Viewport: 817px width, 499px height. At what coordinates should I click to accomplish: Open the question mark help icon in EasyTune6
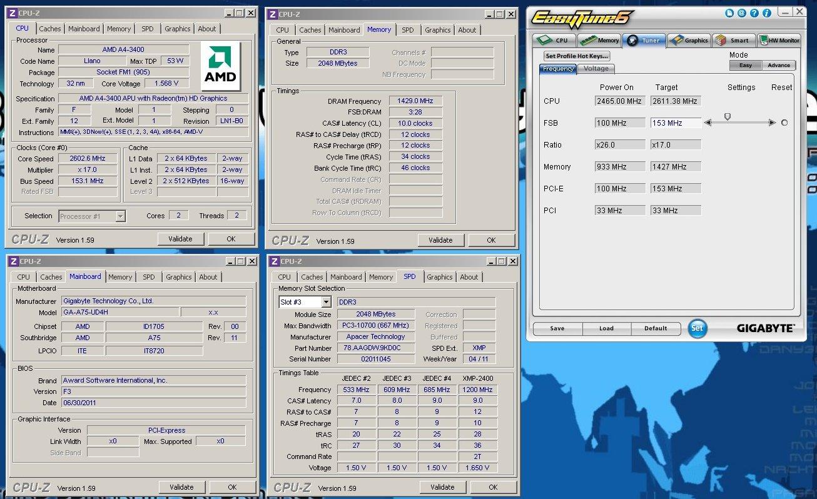click(754, 13)
